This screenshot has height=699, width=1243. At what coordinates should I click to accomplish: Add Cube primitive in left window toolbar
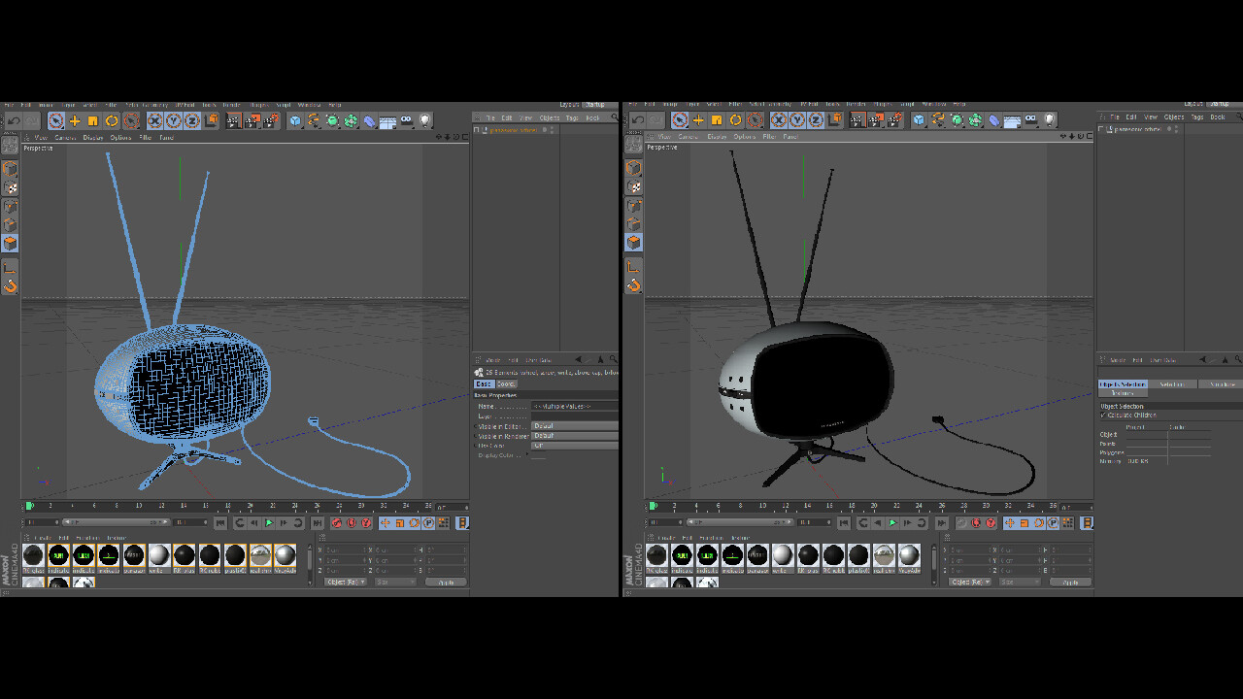[295, 120]
